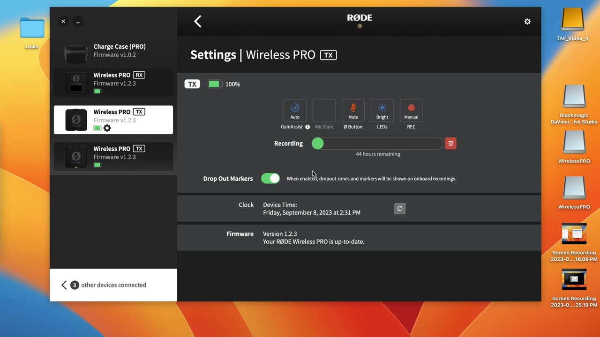
Task: Open the upper WirelessPRO desktop drive
Action: click(574, 147)
